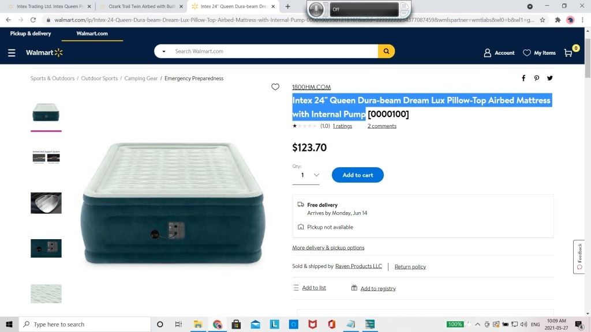Expand More delivery & pickup options
The width and height of the screenshot is (591, 332).
pyautogui.click(x=328, y=248)
